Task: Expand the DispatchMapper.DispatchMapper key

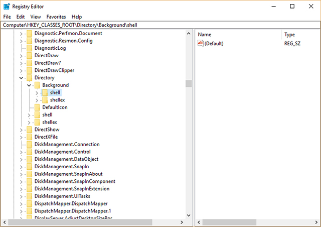Action: [21, 204]
